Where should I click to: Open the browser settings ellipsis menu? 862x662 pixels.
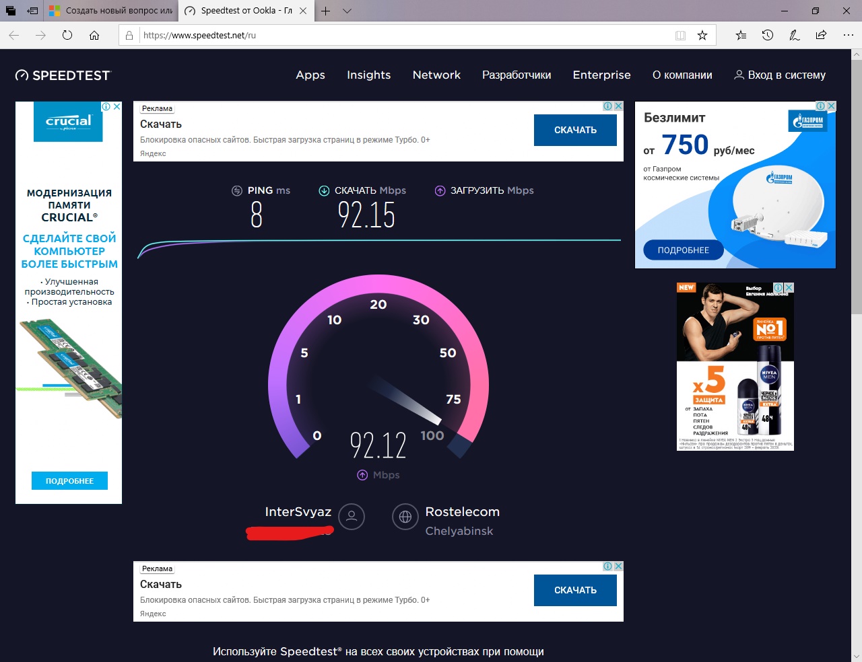point(848,35)
